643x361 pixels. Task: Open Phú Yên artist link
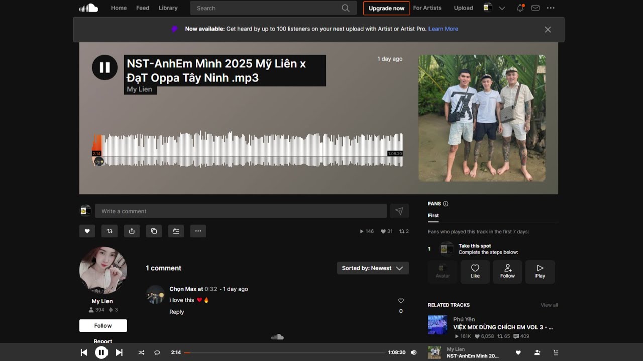pos(464,319)
